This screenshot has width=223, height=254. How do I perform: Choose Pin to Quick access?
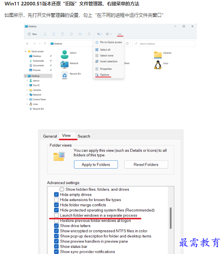(x=109, y=42)
